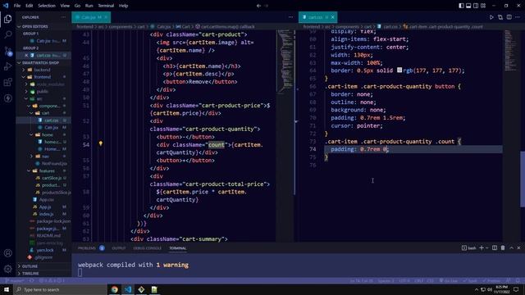
Task: Toggle the primary sidebar layout icon
Action: tap(461, 6)
